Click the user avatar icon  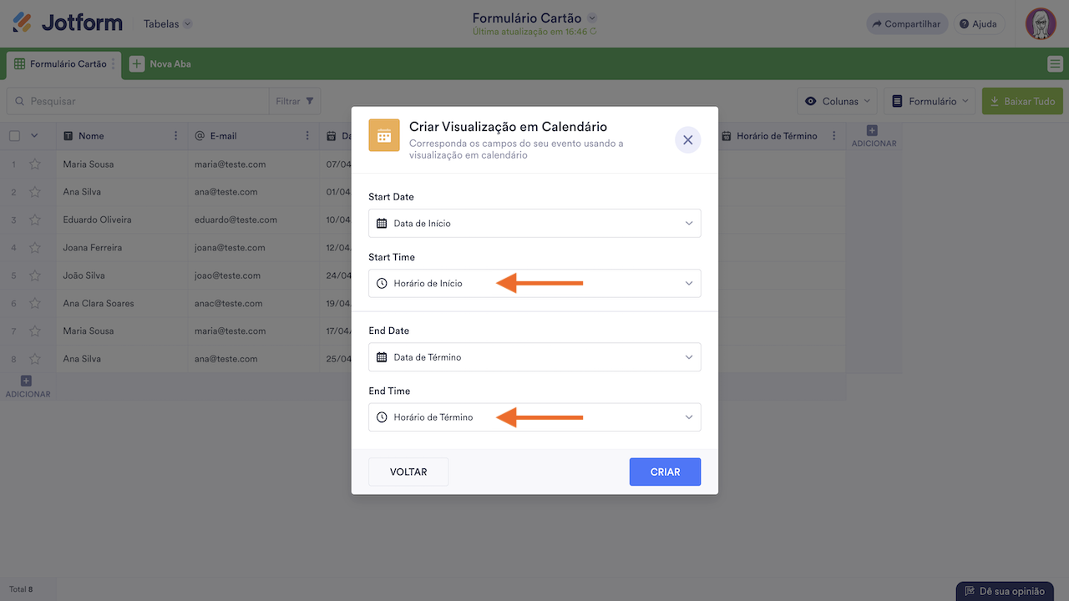click(x=1041, y=24)
